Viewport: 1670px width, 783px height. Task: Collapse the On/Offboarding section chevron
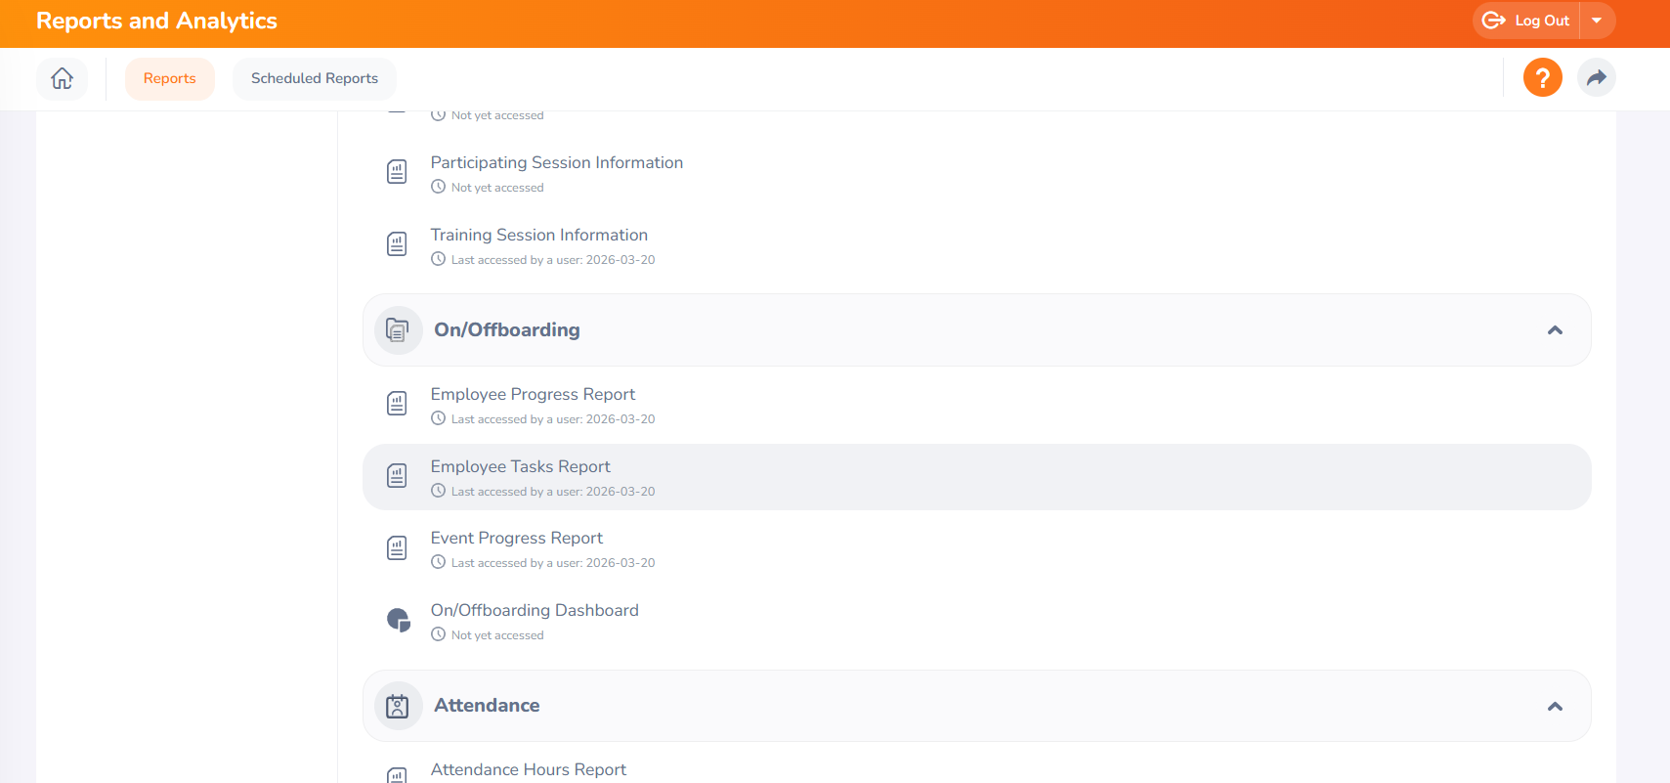click(x=1555, y=330)
